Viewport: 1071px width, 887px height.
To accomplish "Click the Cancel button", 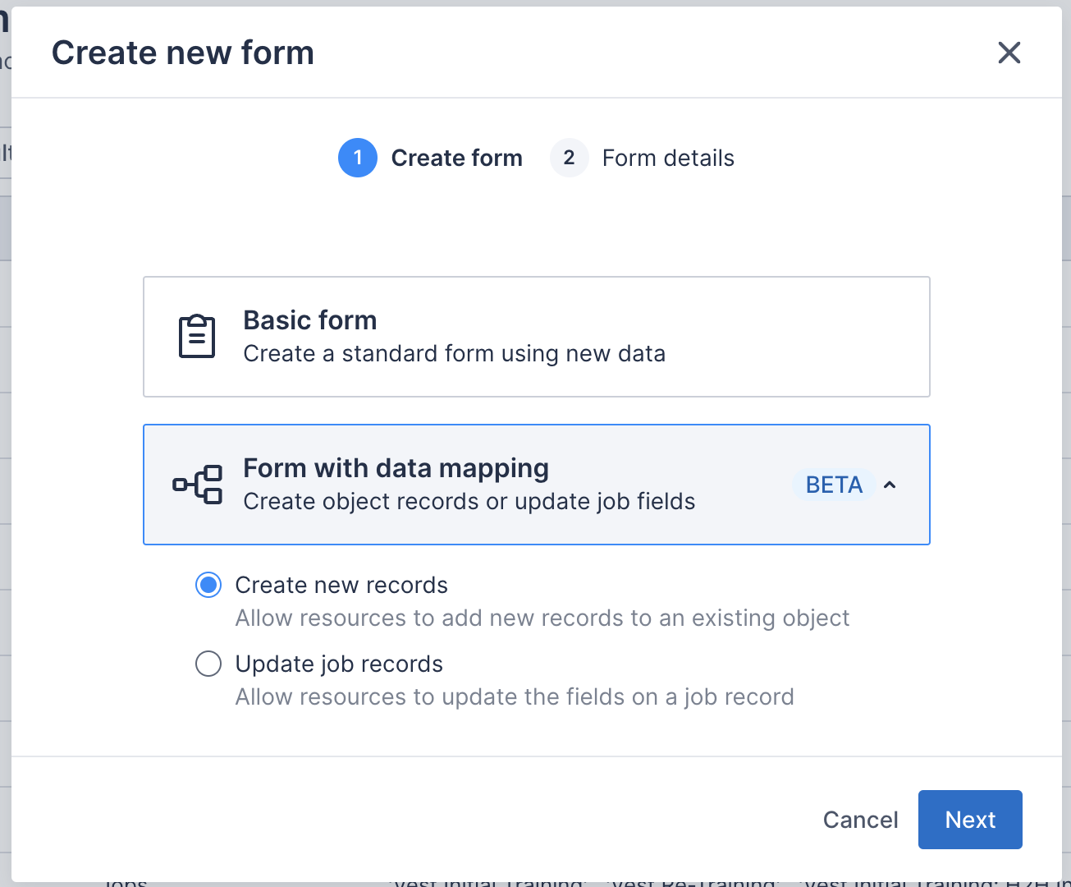I will coord(860,820).
